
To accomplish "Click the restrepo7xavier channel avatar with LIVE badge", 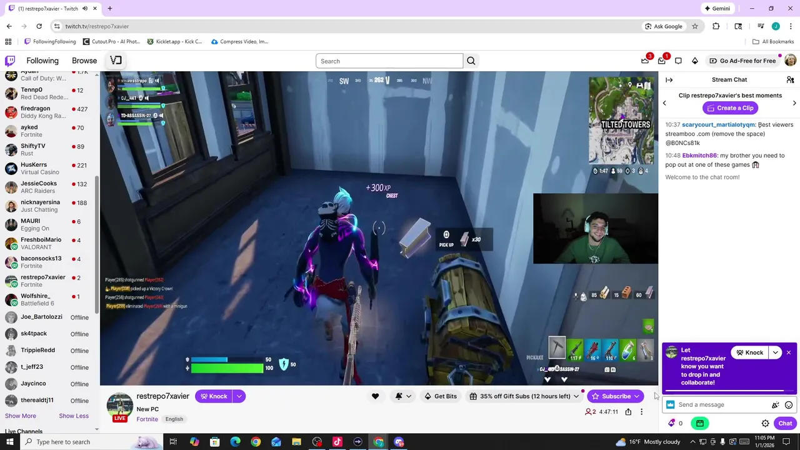I will click(119, 407).
